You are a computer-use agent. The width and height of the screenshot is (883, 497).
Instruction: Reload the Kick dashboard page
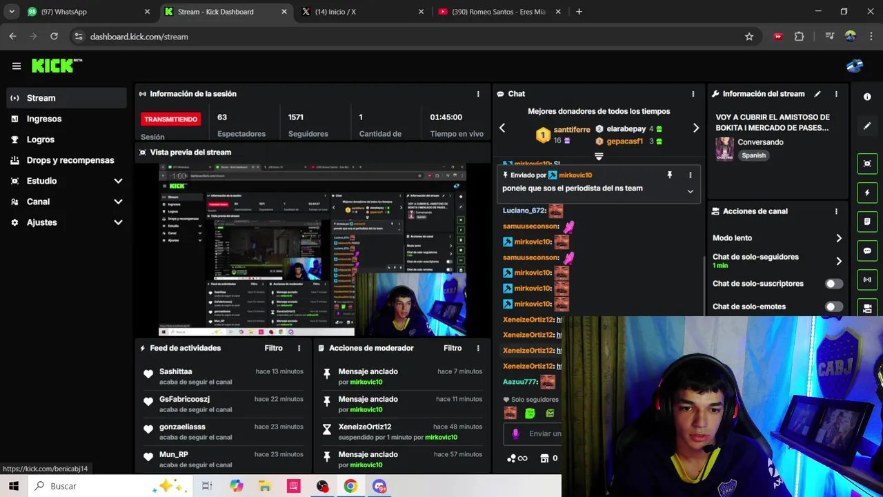click(x=54, y=37)
